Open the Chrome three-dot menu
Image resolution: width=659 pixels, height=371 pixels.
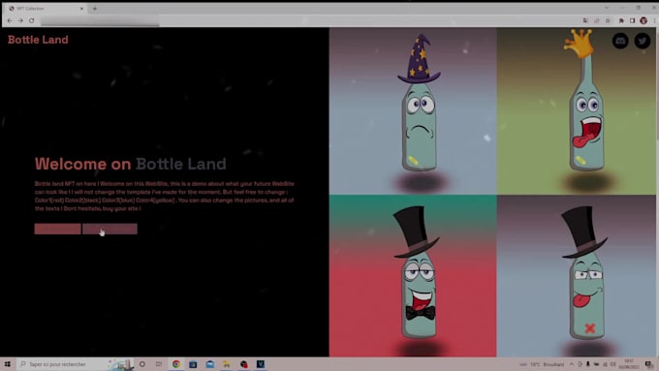click(x=654, y=20)
